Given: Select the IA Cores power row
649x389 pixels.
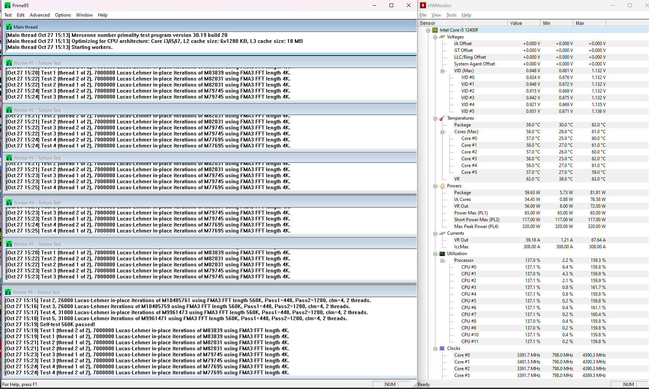Looking at the screenshot, I should tap(530, 199).
